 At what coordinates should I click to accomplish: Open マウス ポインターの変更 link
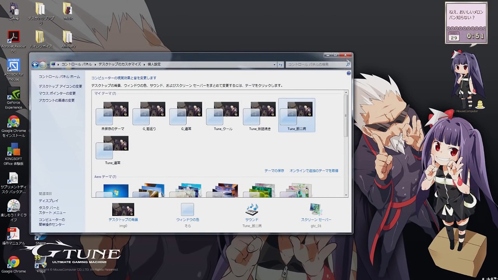click(x=57, y=93)
